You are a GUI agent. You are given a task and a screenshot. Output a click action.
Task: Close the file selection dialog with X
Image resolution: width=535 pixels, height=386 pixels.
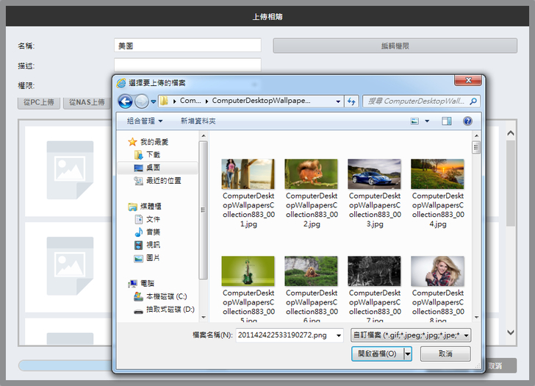(x=468, y=80)
